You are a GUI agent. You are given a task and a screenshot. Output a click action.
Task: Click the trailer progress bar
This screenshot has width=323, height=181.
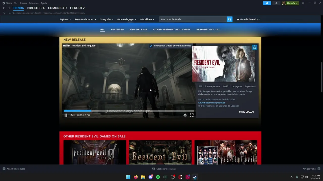point(129,111)
